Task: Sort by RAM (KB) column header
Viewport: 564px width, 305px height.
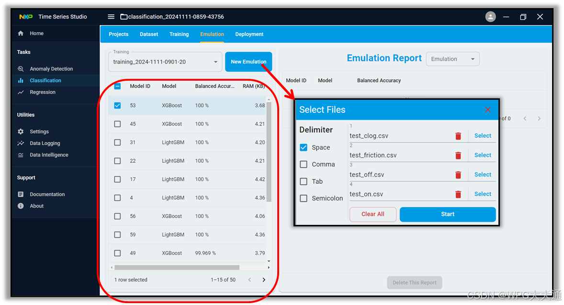Action: [254, 86]
